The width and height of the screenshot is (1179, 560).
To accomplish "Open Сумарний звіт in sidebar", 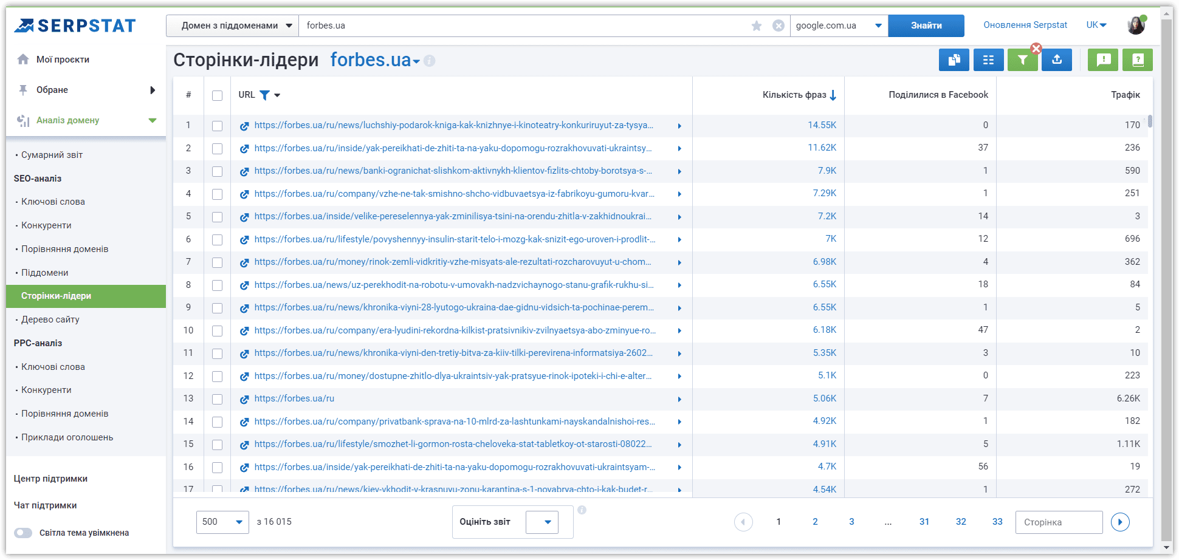I will [x=52, y=155].
